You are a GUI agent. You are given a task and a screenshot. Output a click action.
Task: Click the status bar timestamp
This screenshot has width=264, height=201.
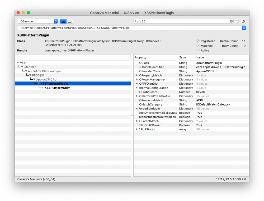231,179
